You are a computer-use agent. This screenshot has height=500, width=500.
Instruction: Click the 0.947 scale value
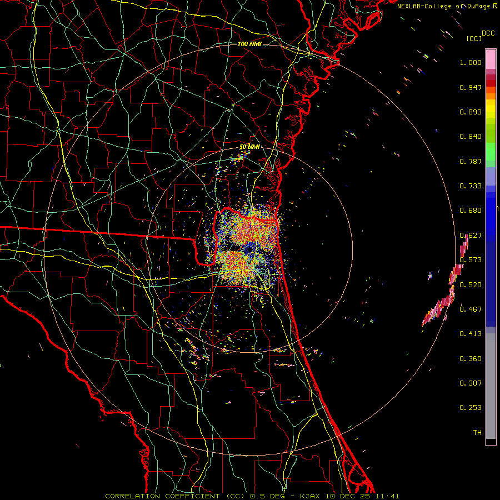point(471,87)
